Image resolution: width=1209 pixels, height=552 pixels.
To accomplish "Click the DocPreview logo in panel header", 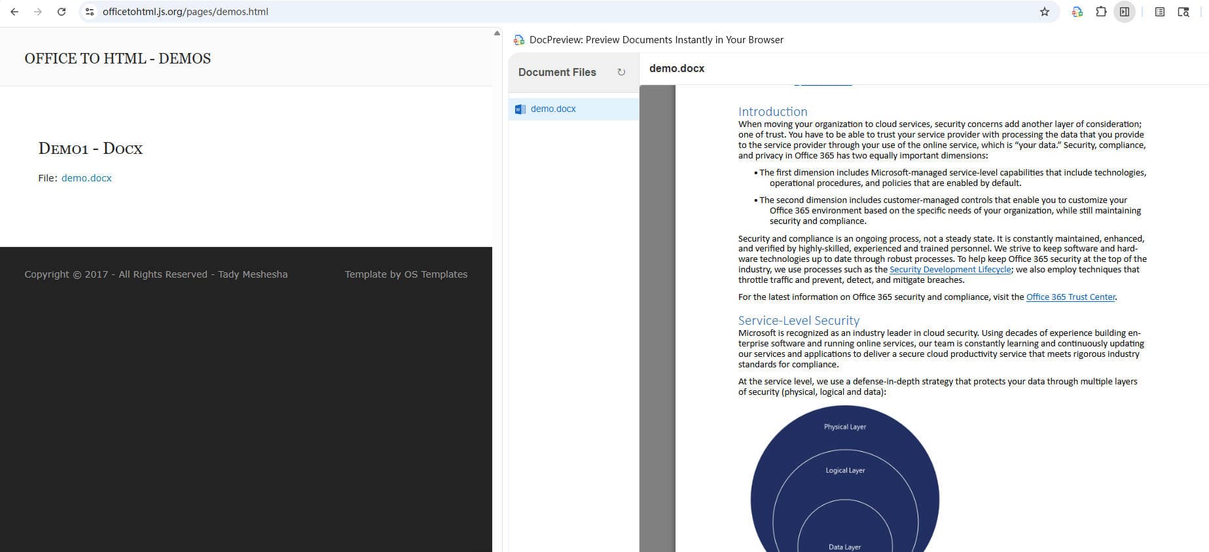I will [x=519, y=40].
